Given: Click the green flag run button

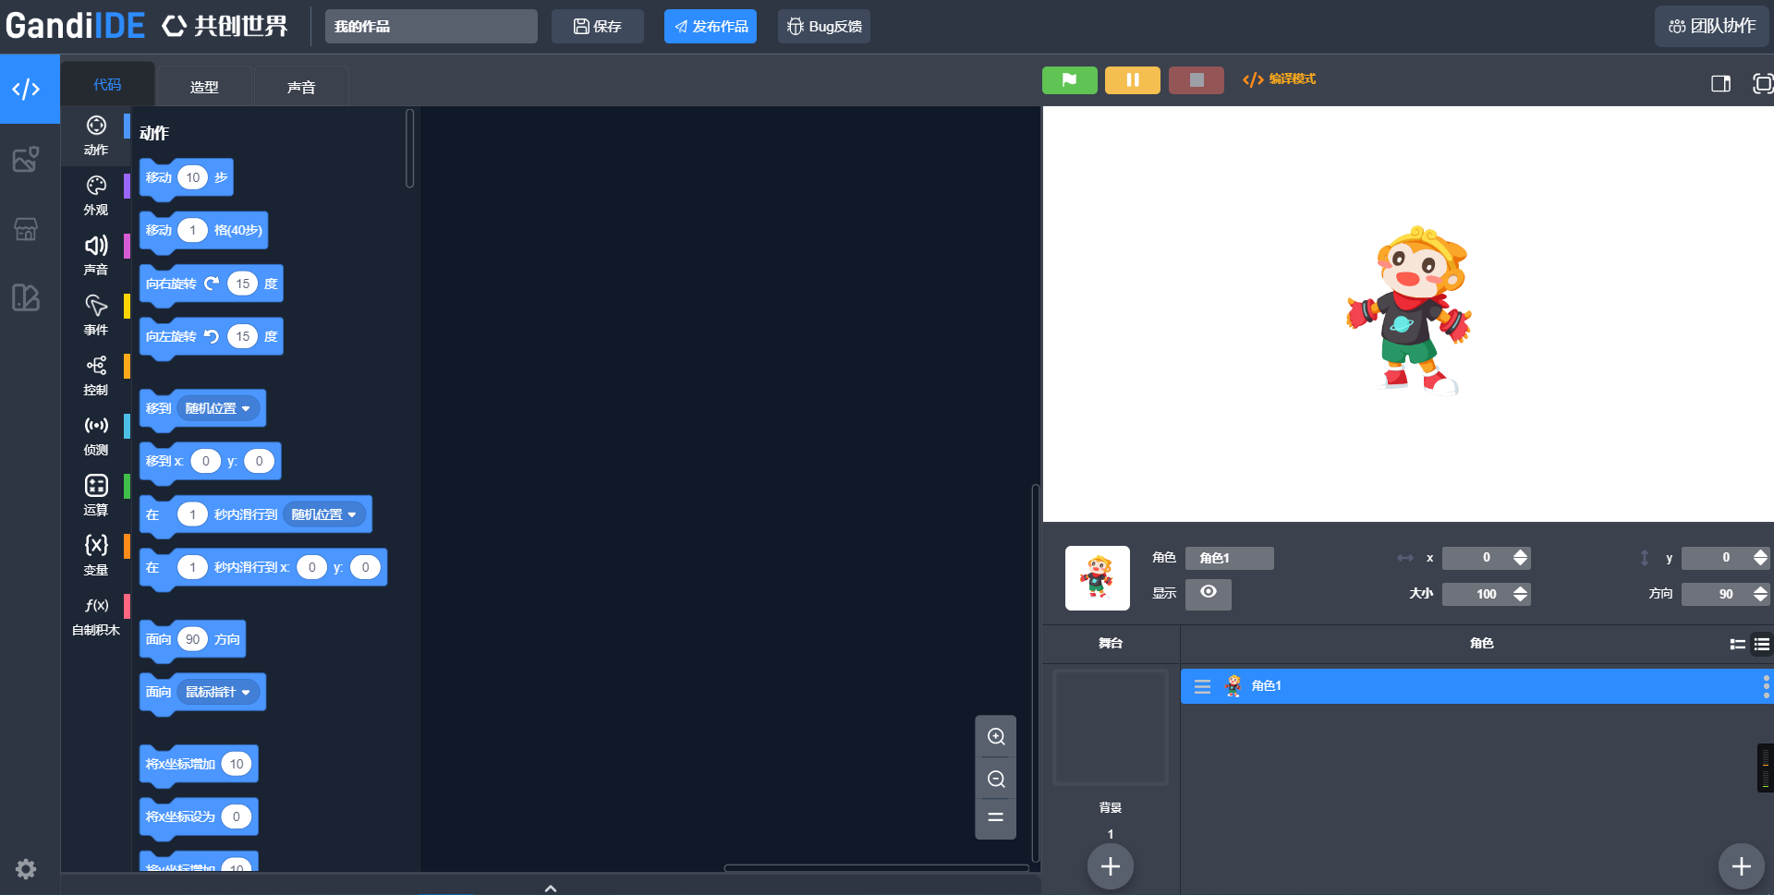Looking at the screenshot, I should (x=1069, y=80).
